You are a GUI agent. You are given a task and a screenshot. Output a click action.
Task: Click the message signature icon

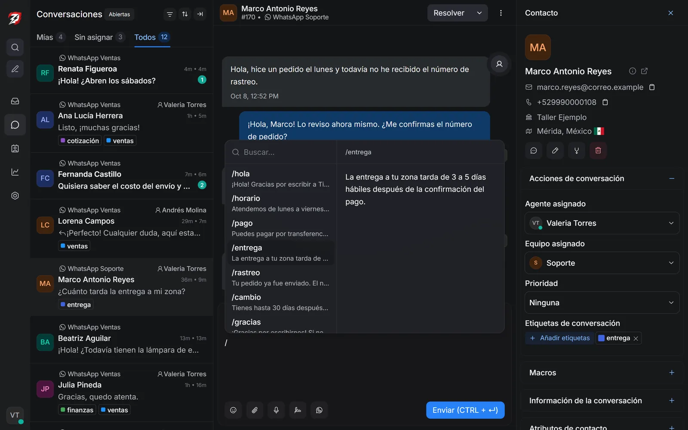pyautogui.click(x=298, y=410)
